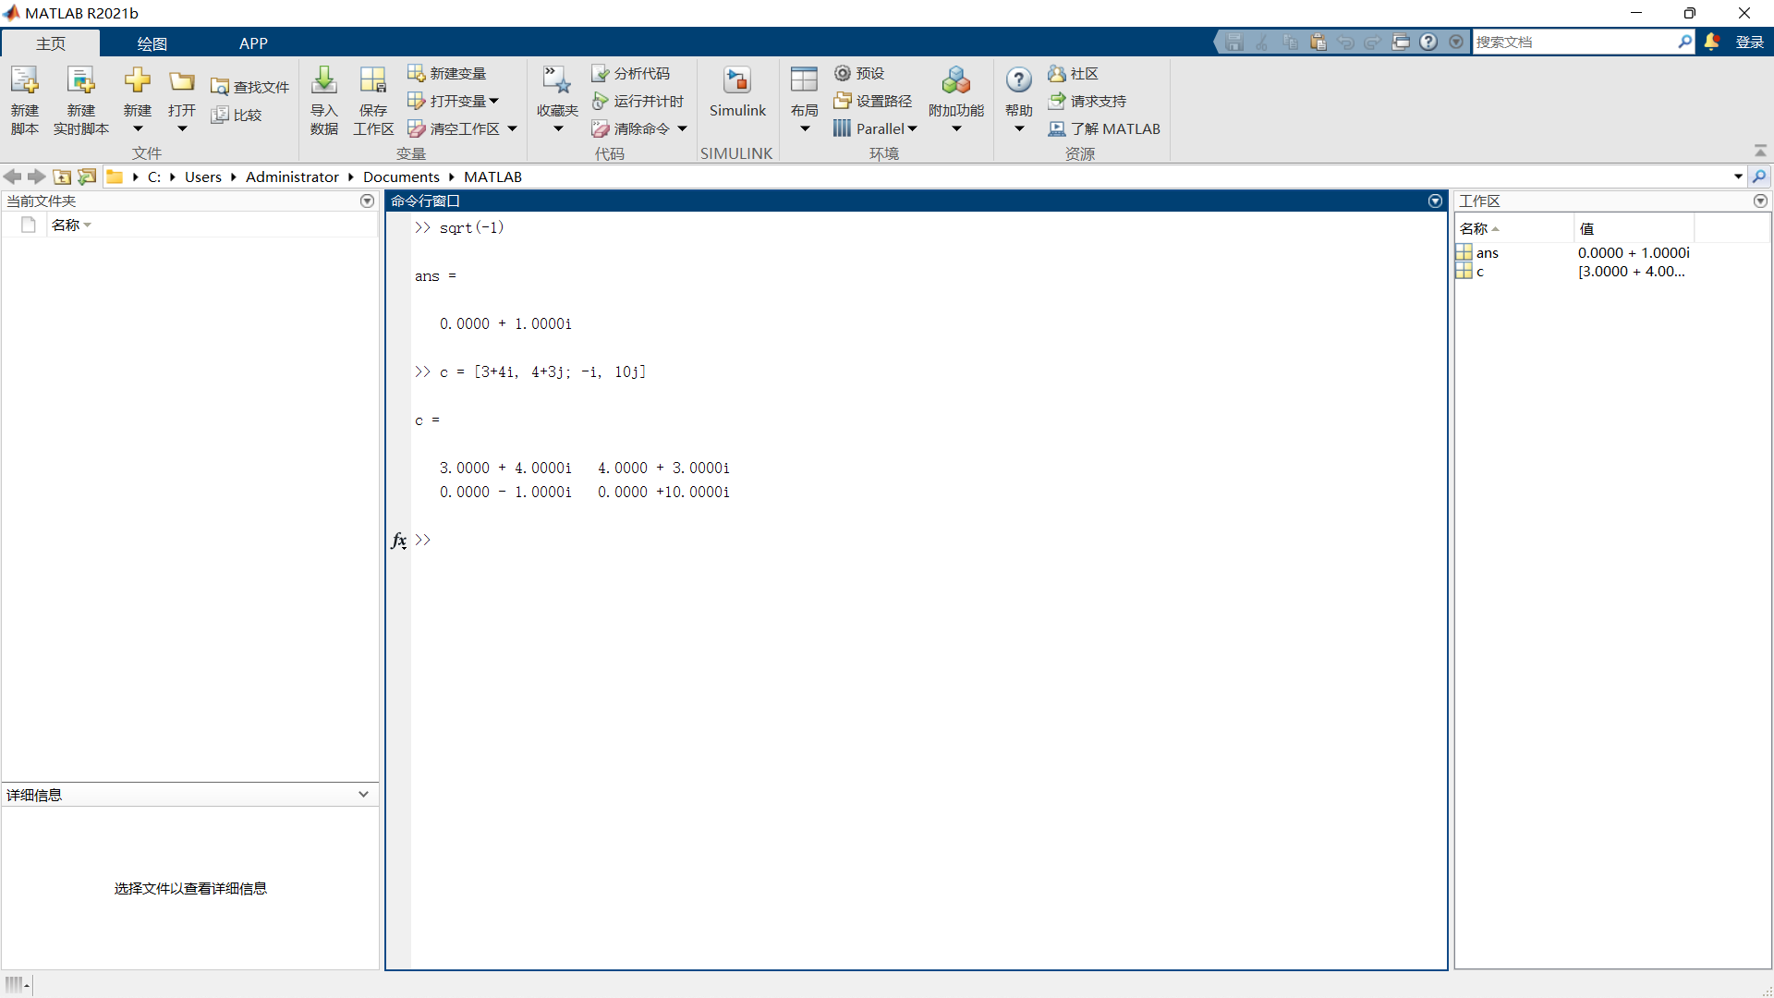1774x998 pixels.
Task: Open the address bar path history dropdown
Action: [x=1738, y=176]
